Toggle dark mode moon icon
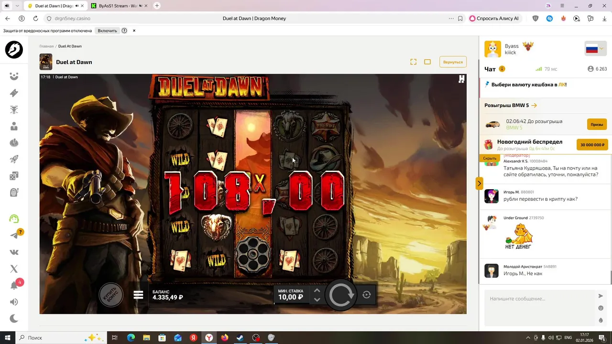 click(14, 319)
